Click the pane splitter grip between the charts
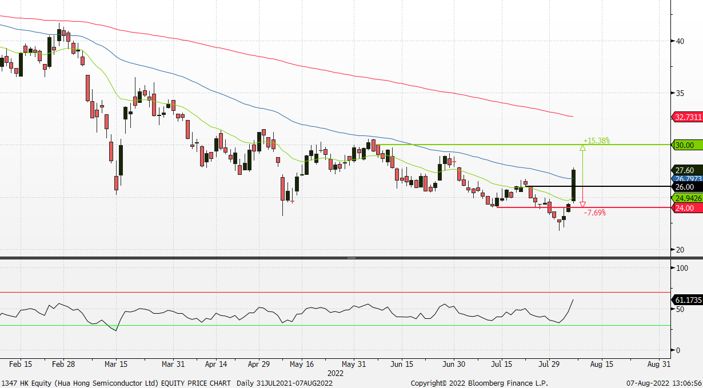The width and height of the screenshot is (703, 388). coord(351,258)
